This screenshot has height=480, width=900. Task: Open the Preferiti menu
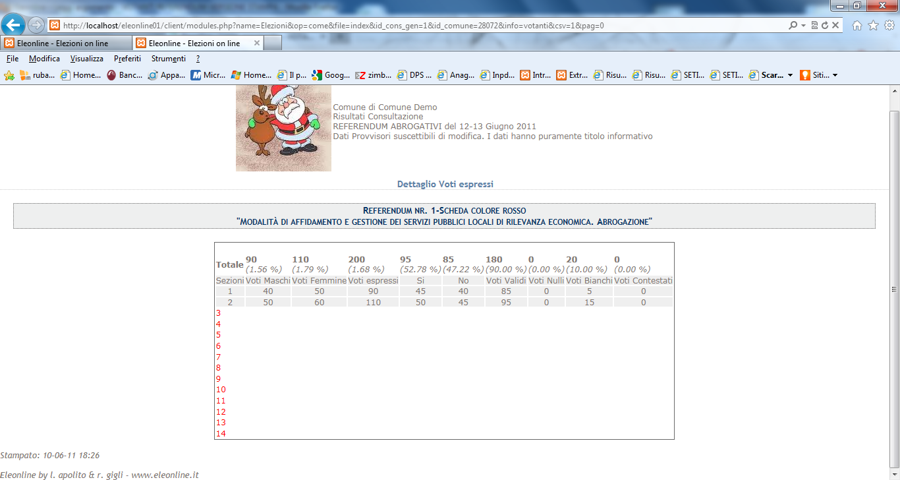pyautogui.click(x=127, y=59)
